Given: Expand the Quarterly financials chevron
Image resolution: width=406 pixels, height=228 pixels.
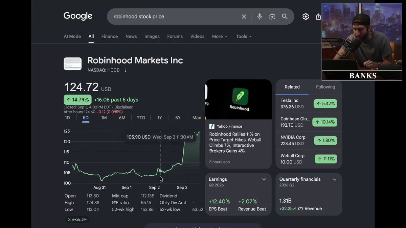Looking at the screenshot, I should point(335,179).
